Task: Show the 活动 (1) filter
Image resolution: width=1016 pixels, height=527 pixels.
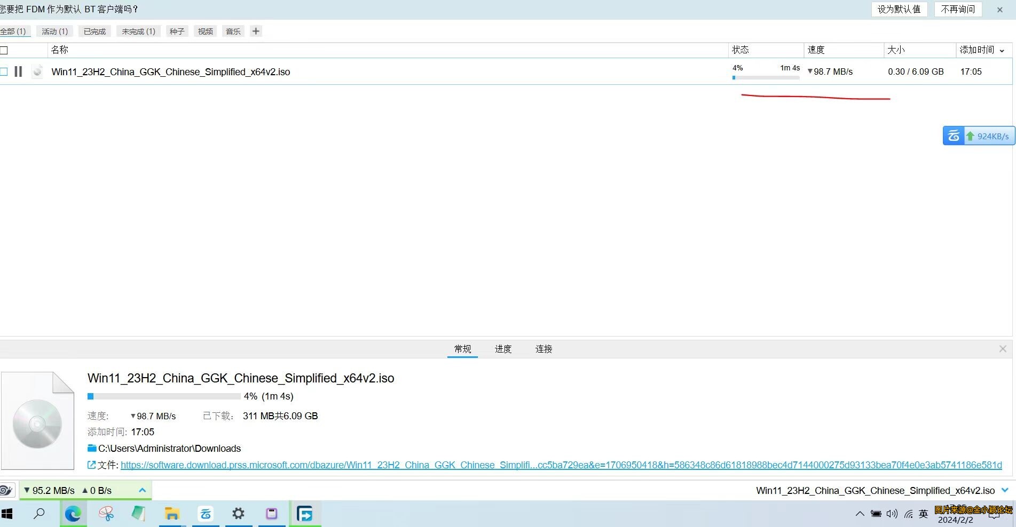Action: tap(55, 31)
